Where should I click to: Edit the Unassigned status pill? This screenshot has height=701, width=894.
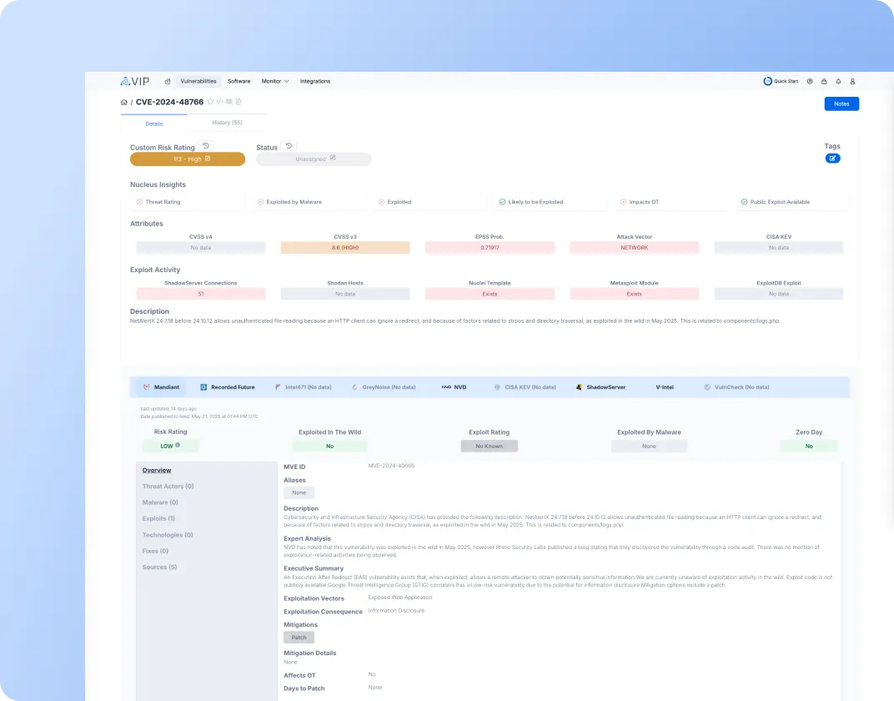[x=314, y=159]
